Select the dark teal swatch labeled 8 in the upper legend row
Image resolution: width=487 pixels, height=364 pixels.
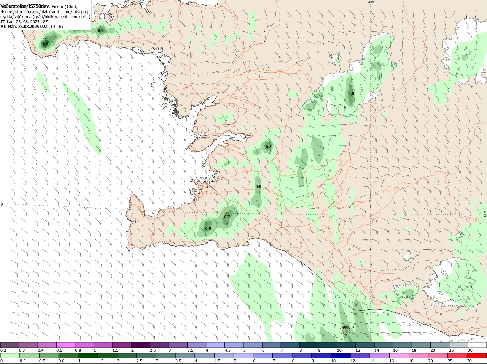(x=309, y=345)
